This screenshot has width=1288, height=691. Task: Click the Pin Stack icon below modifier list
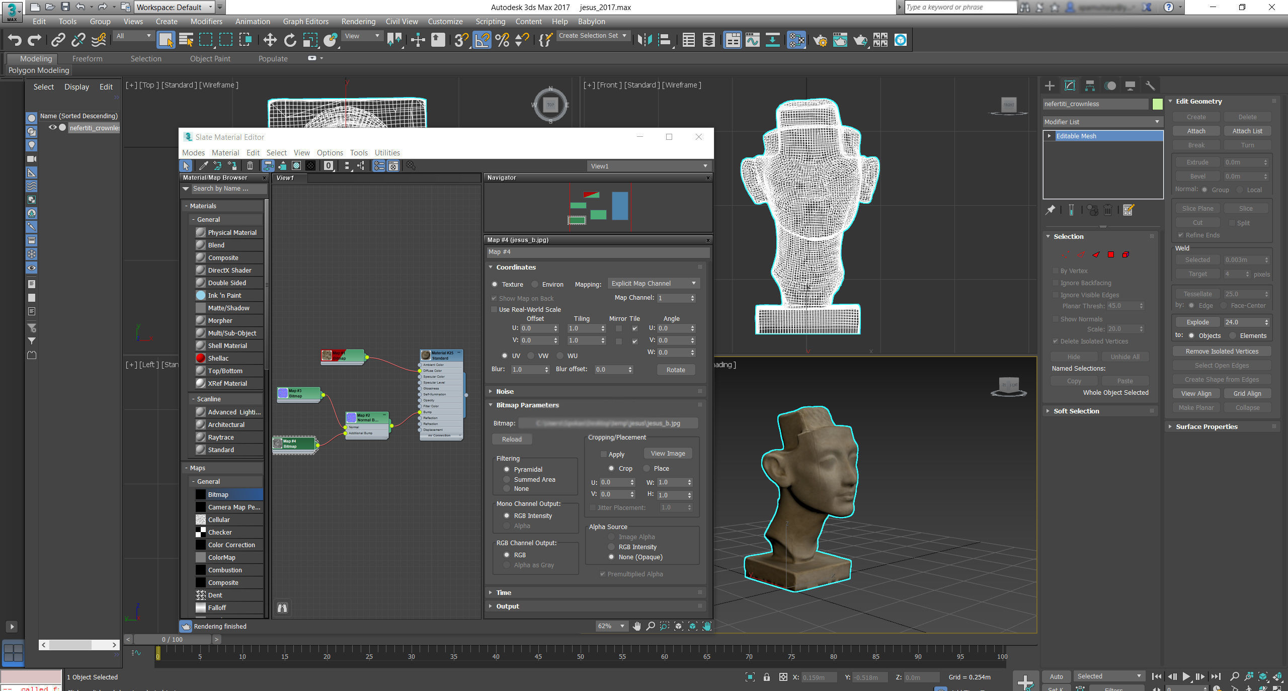point(1051,210)
